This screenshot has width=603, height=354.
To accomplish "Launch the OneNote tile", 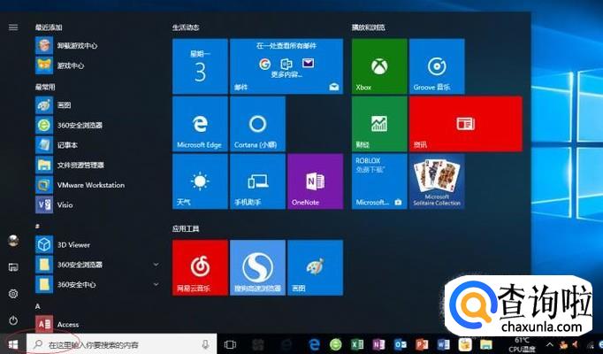I will click(x=315, y=181).
